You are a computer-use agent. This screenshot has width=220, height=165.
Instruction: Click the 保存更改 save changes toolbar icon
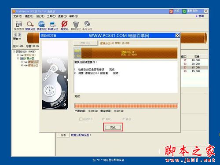[19, 24]
